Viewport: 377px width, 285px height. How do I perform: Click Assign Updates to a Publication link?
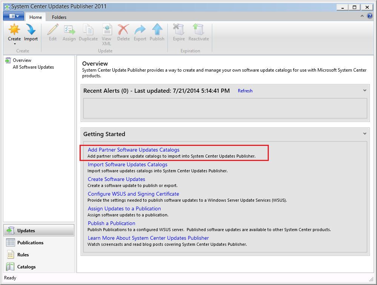pos(124,208)
